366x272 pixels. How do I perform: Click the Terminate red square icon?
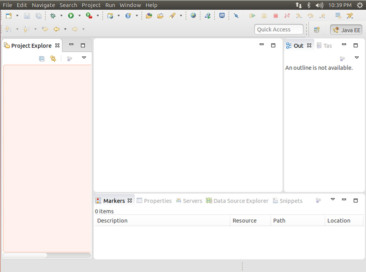[276, 15]
